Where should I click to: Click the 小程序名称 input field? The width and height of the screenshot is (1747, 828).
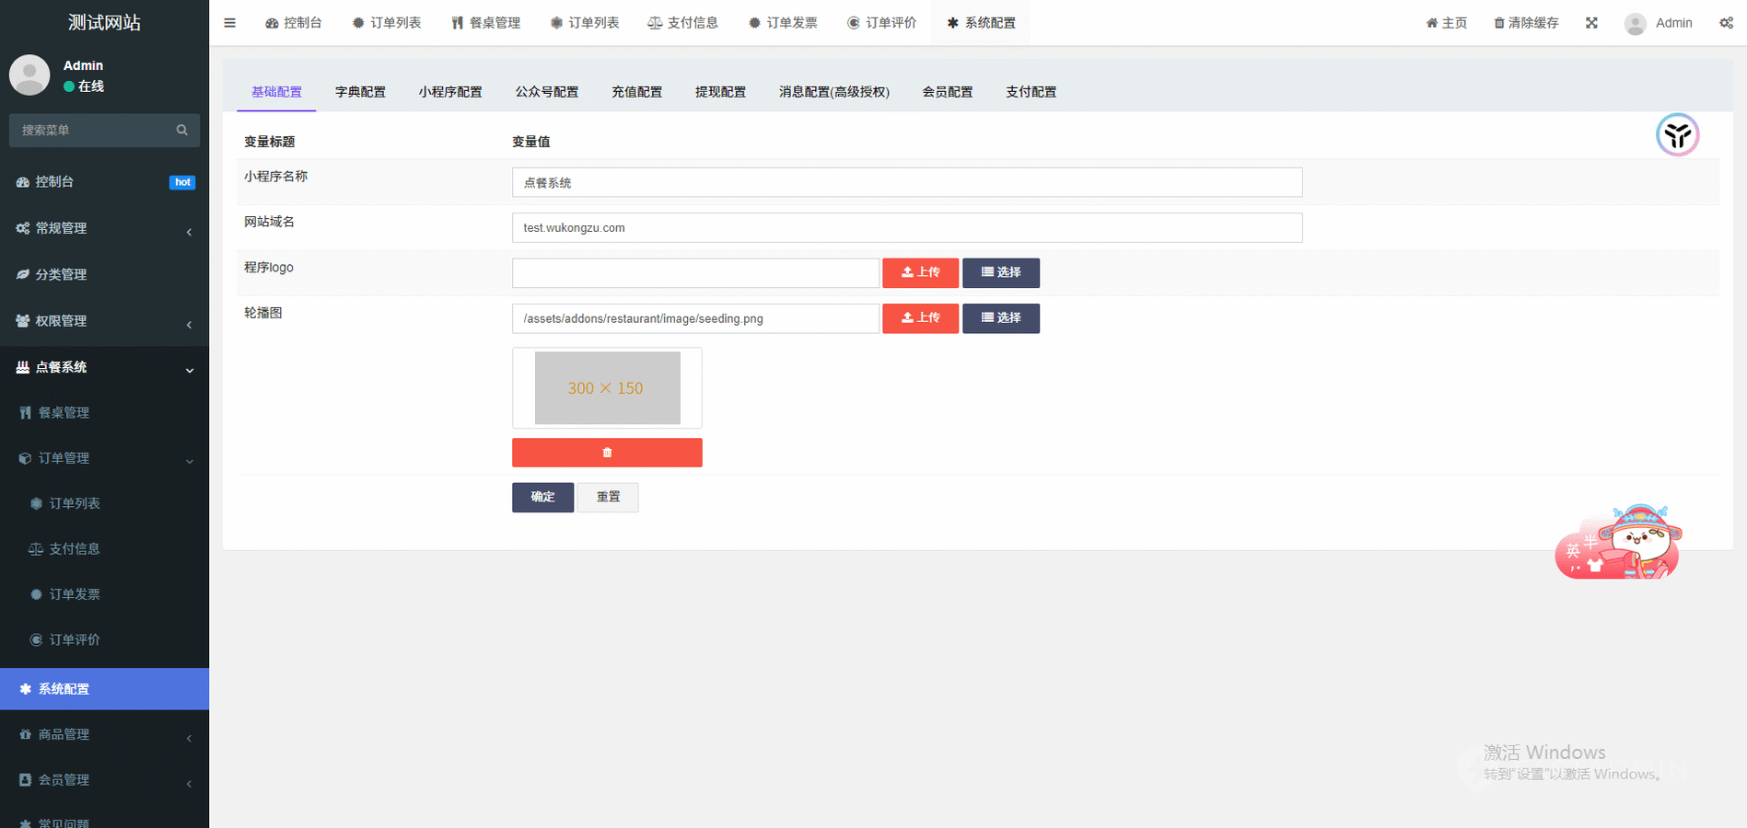click(x=906, y=182)
